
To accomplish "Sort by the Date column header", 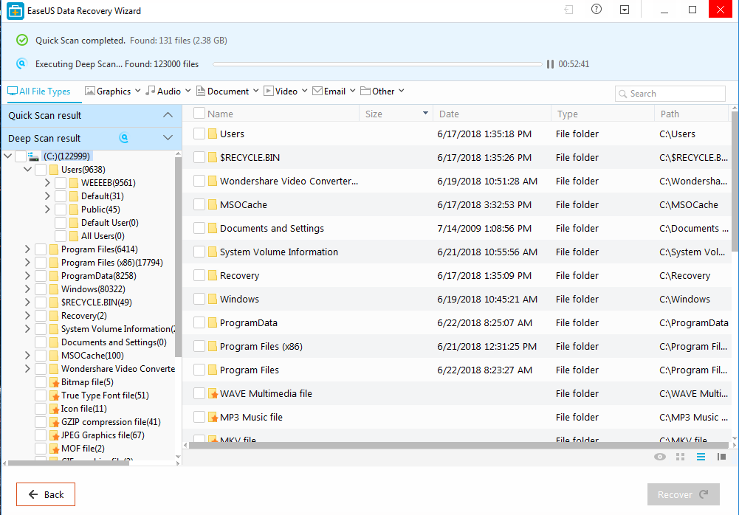I will tap(492, 114).
